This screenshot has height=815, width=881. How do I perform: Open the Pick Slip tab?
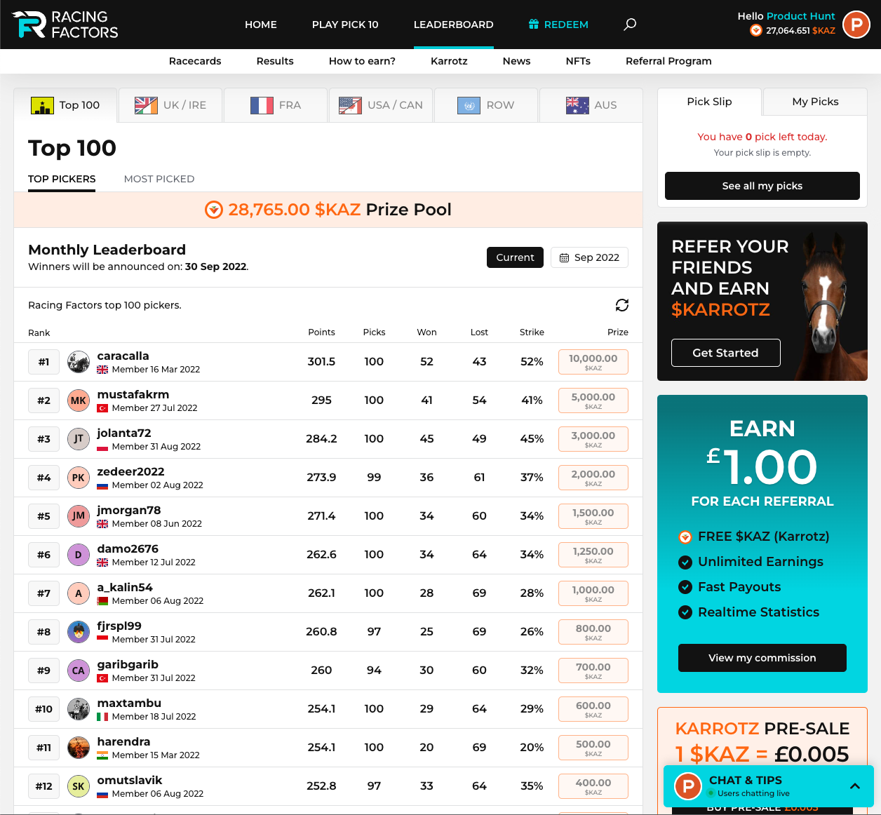[x=709, y=102]
